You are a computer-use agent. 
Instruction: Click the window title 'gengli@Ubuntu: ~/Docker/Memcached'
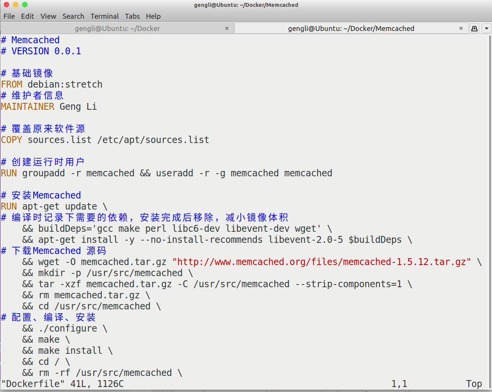click(x=246, y=5)
